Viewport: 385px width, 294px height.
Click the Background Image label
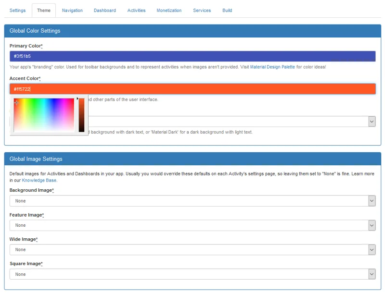click(x=32, y=190)
